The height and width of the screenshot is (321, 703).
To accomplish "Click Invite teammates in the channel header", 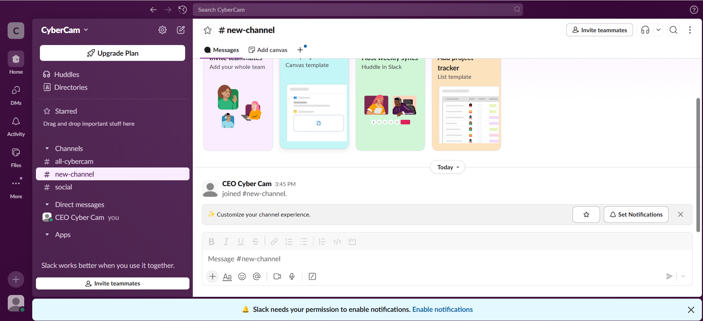I will pyautogui.click(x=600, y=30).
